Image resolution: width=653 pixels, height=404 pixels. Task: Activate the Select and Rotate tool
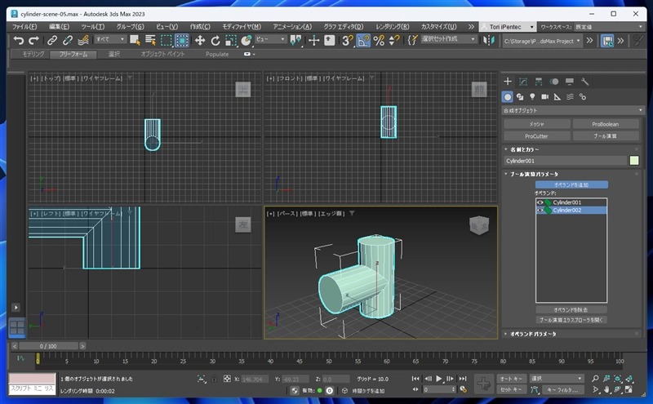[215, 41]
